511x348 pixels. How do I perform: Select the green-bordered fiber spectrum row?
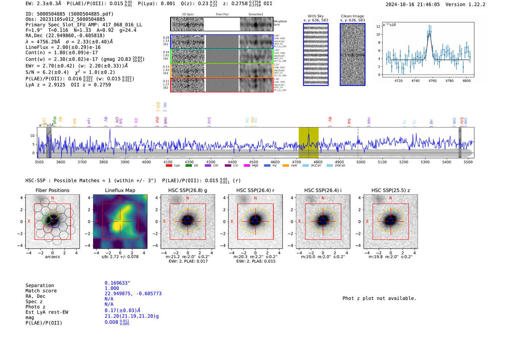tap(222, 56)
